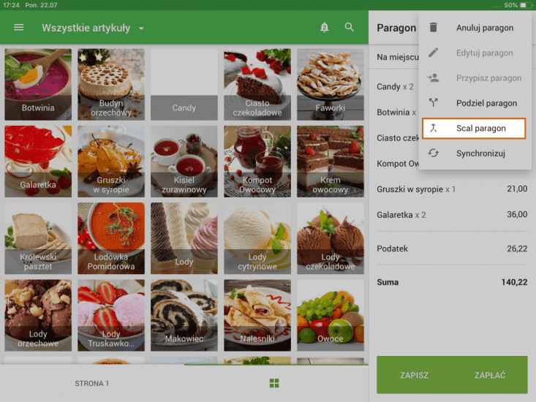536x402 pixels.
Task: Select Anuluj paragon from the menu
Action: pos(484,28)
